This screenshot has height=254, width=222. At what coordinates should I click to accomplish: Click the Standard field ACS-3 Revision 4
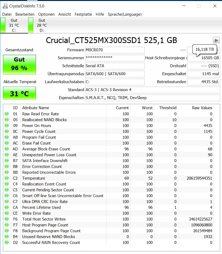click(153, 90)
